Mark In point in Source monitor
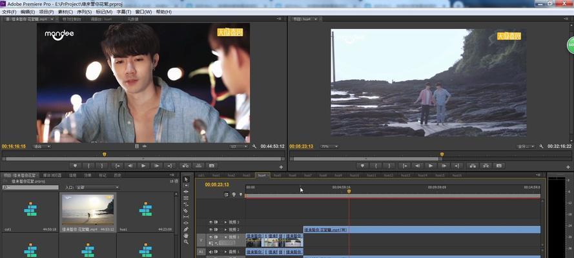 (89, 166)
